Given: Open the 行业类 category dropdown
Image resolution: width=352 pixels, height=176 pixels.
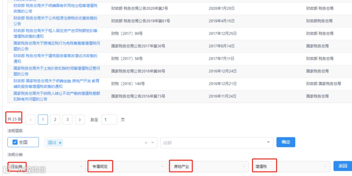Looking at the screenshot, I should 47,166.
